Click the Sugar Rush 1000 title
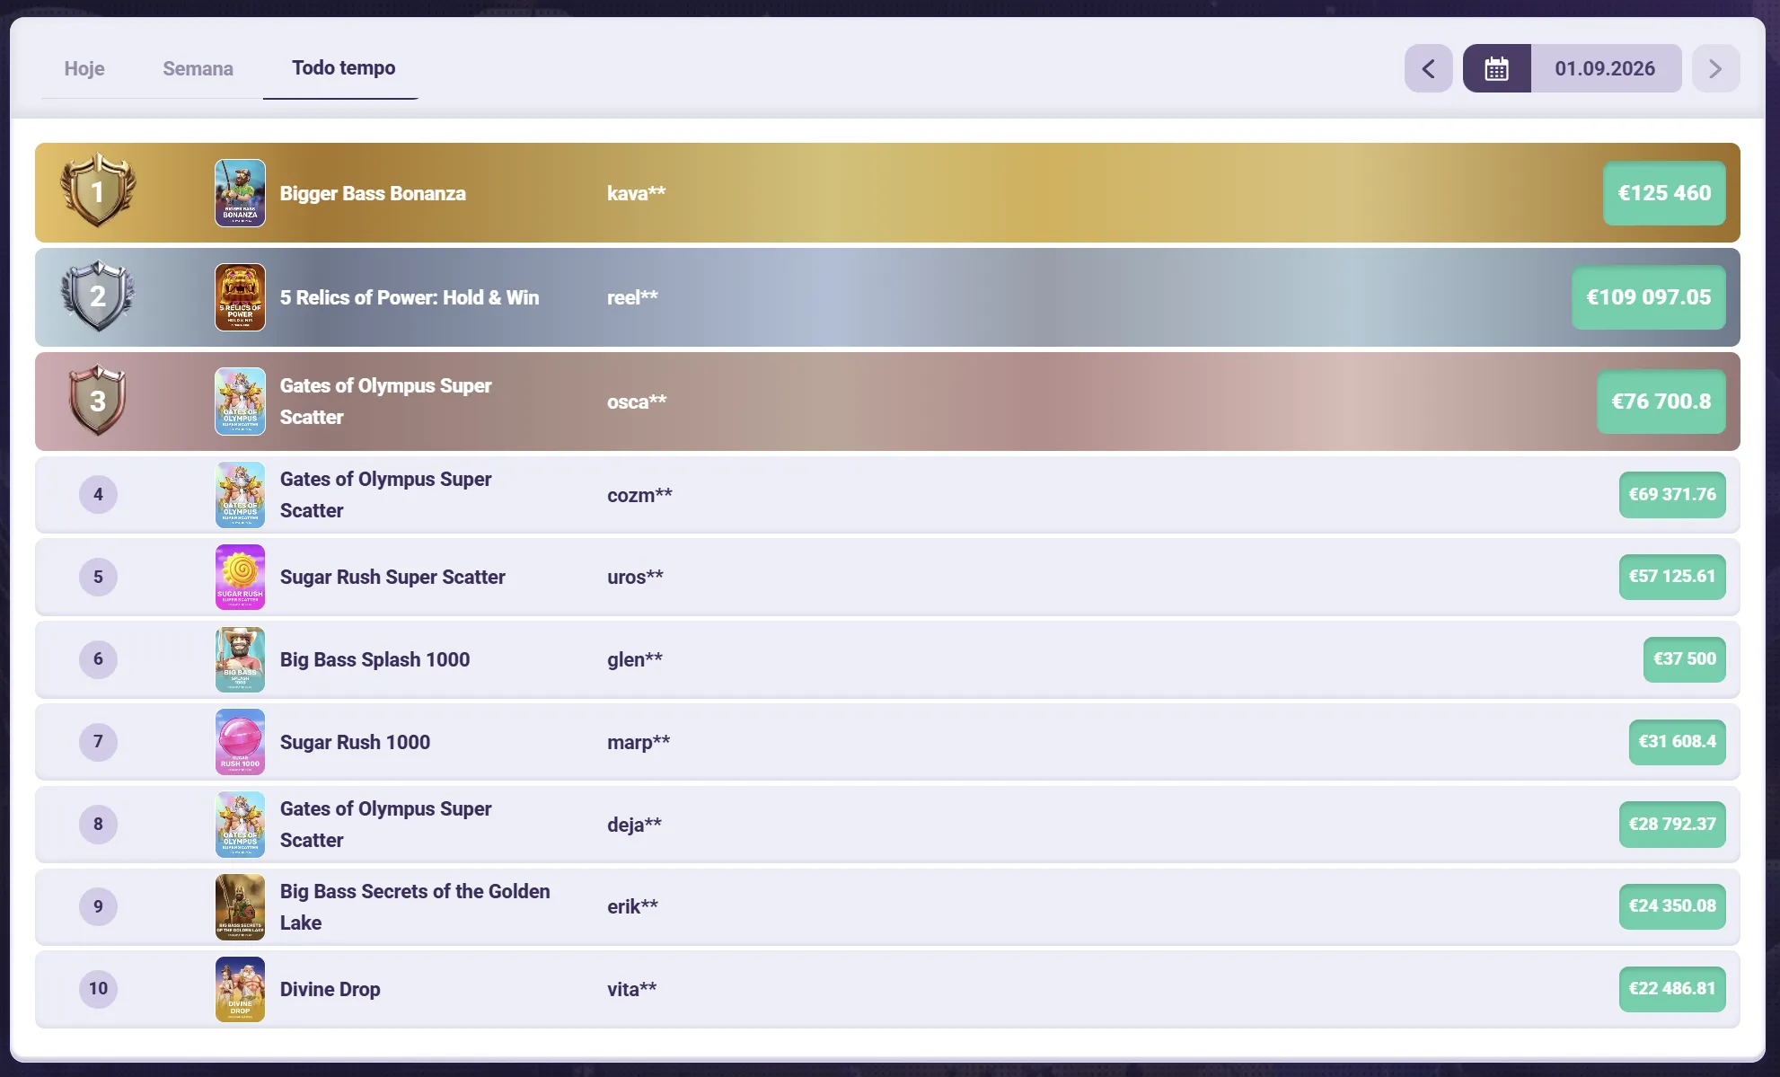The image size is (1780, 1077). [x=355, y=742]
